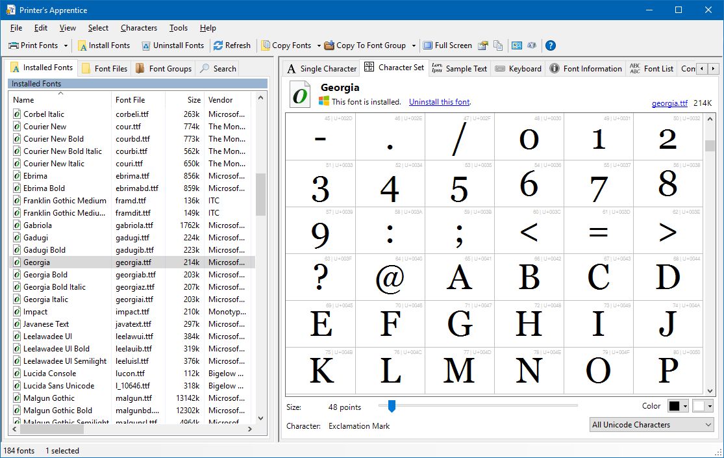Refresh the installed fonts list
724x458 pixels.
pos(232,45)
